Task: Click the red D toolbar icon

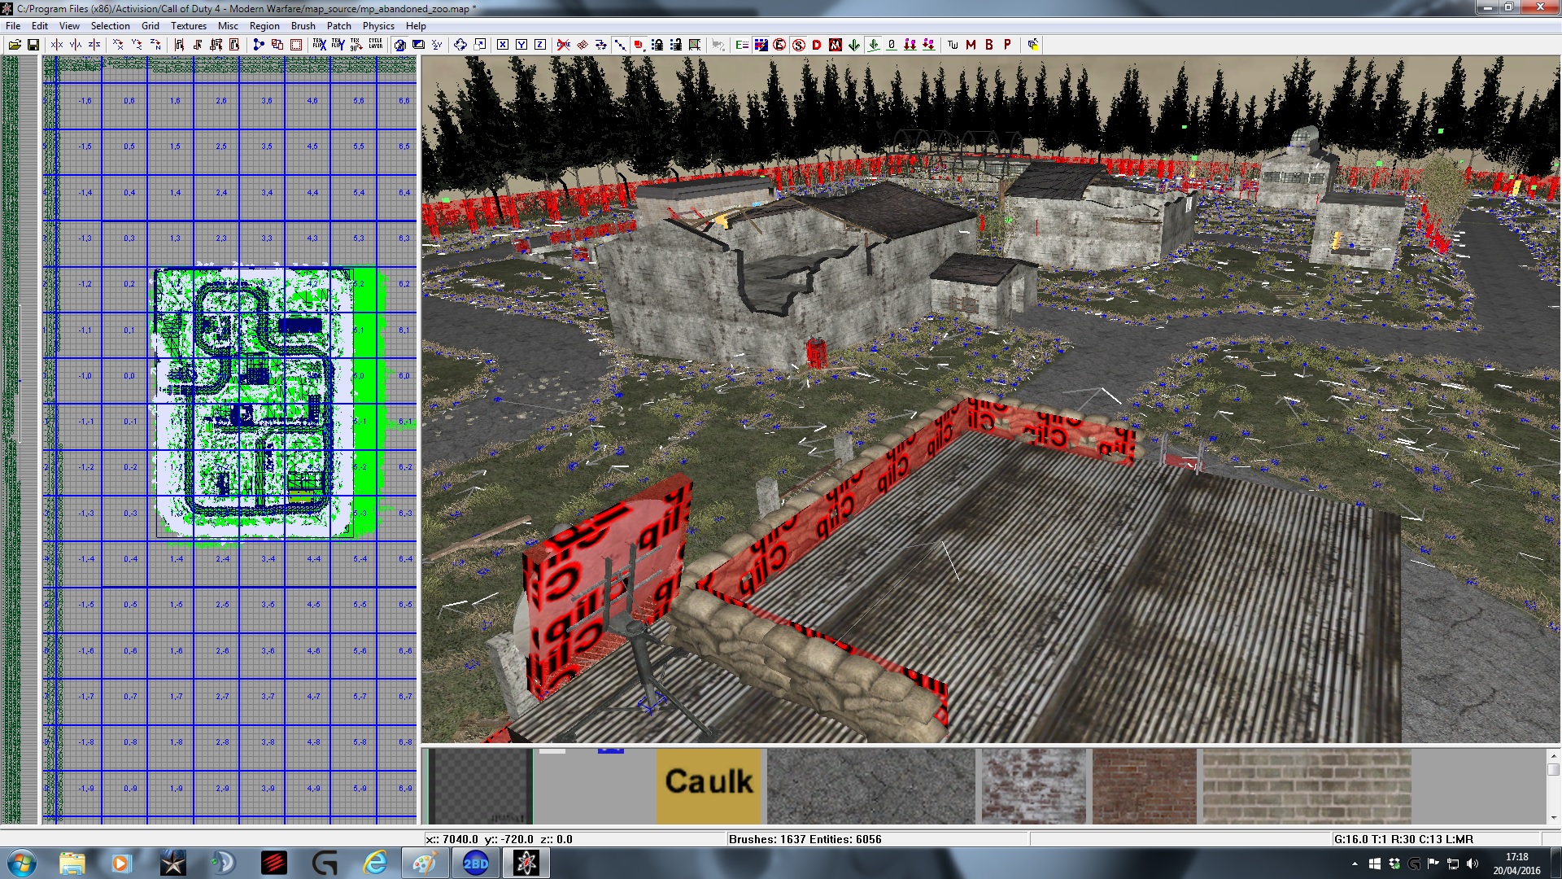Action: pos(817,45)
